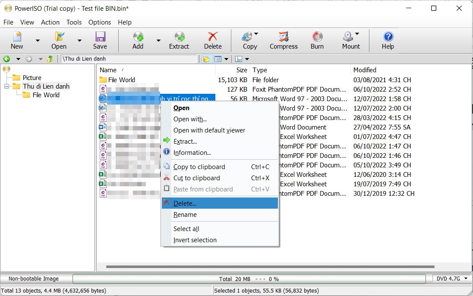The height and width of the screenshot is (296, 473).
Task: Go up one folder level icon
Action: [x=50, y=59]
